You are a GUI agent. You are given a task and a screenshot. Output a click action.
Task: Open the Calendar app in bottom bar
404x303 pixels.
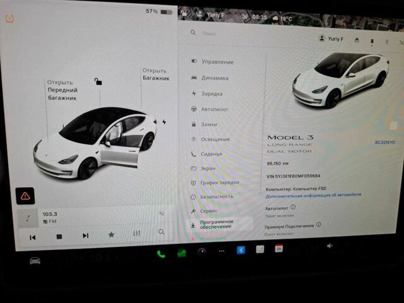(x=279, y=248)
